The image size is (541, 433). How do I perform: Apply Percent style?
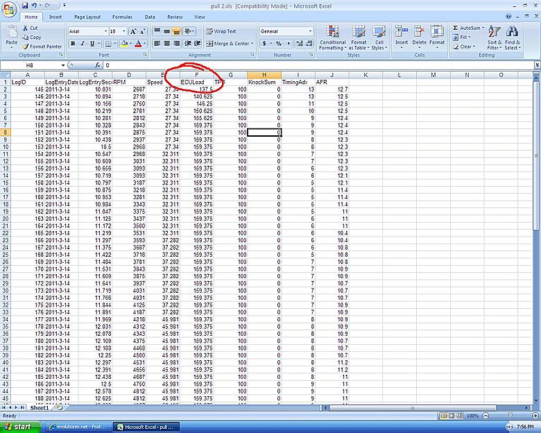pyautogui.click(x=279, y=44)
